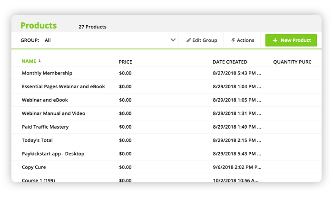Expand the GROUP dropdown chevron
The height and width of the screenshot is (197, 333).
pyautogui.click(x=173, y=40)
